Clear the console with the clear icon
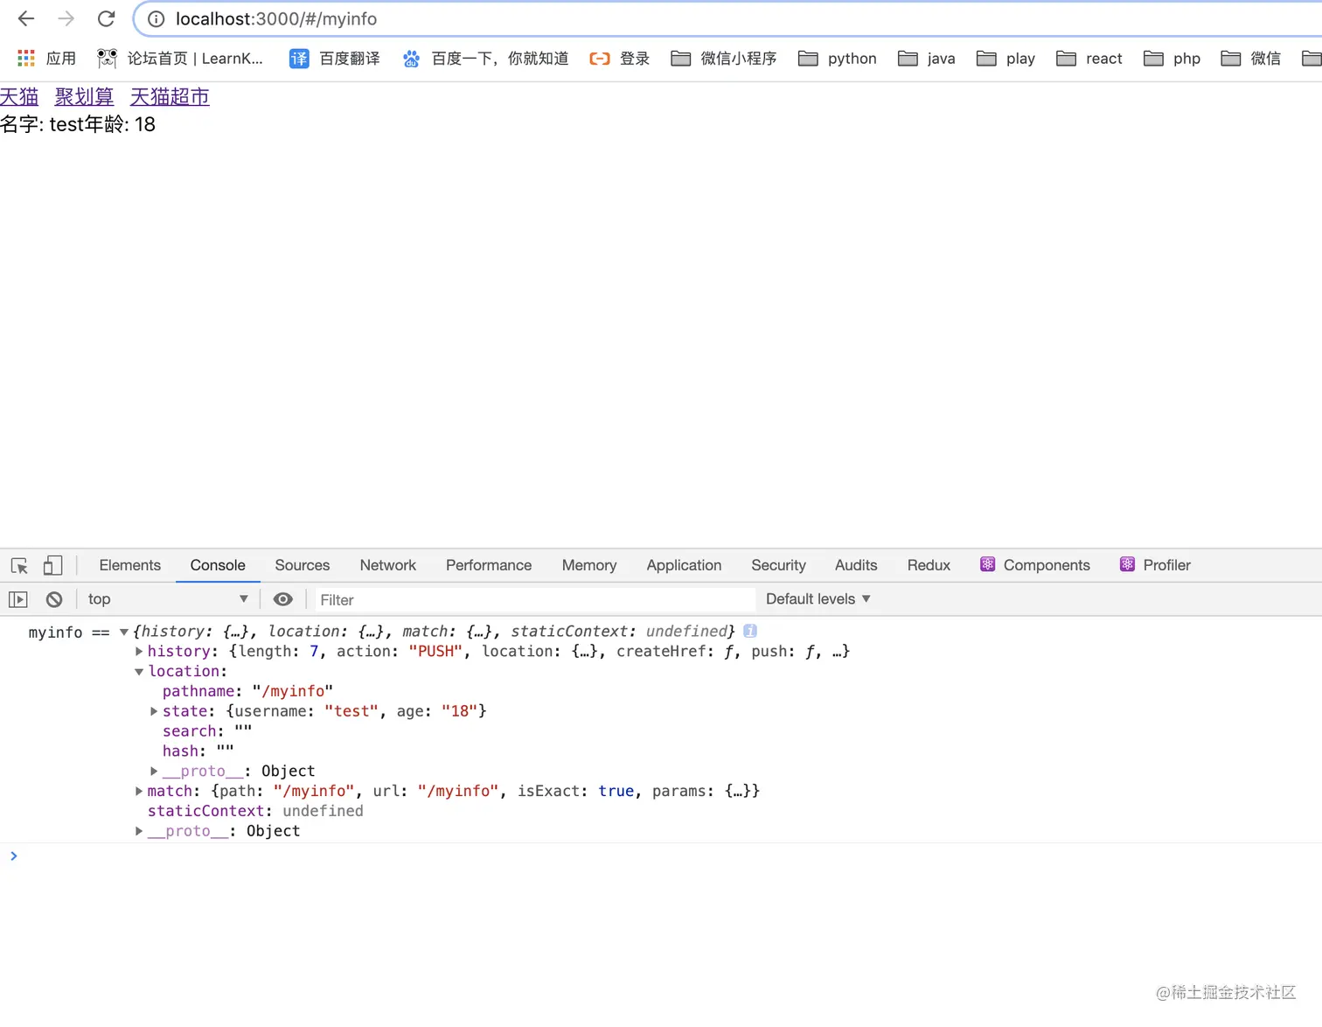1322x1027 pixels. (54, 600)
